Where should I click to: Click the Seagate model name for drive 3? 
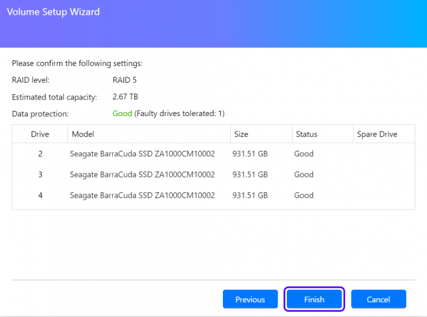pos(142,175)
